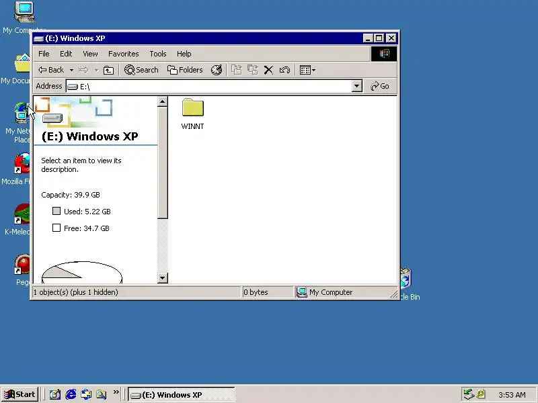538x403 pixels.
Task: Click the Go button
Action: click(x=380, y=87)
